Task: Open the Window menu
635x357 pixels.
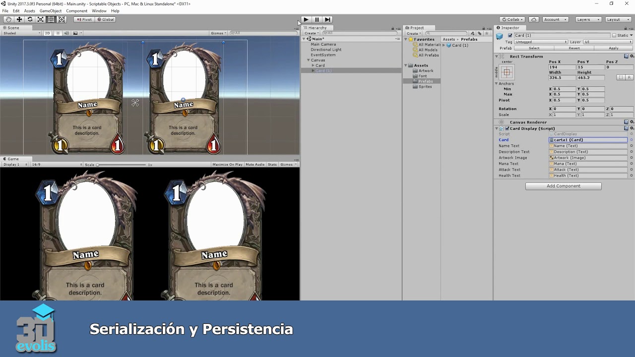Action: [99, 11]
